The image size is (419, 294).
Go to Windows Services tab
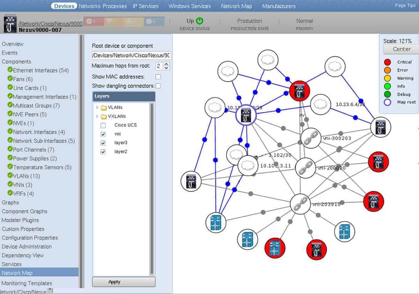point(190,6)
